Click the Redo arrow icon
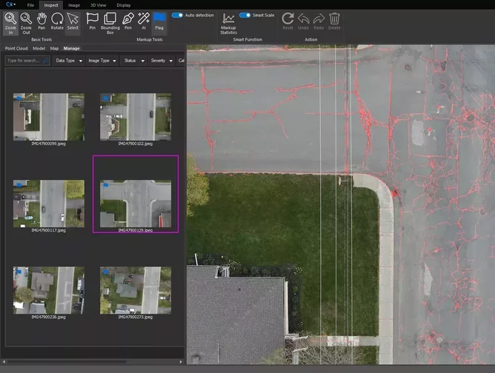This screenshot has height=373, width=495. pos(319,21)
